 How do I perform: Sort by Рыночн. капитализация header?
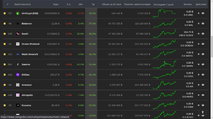137,4
